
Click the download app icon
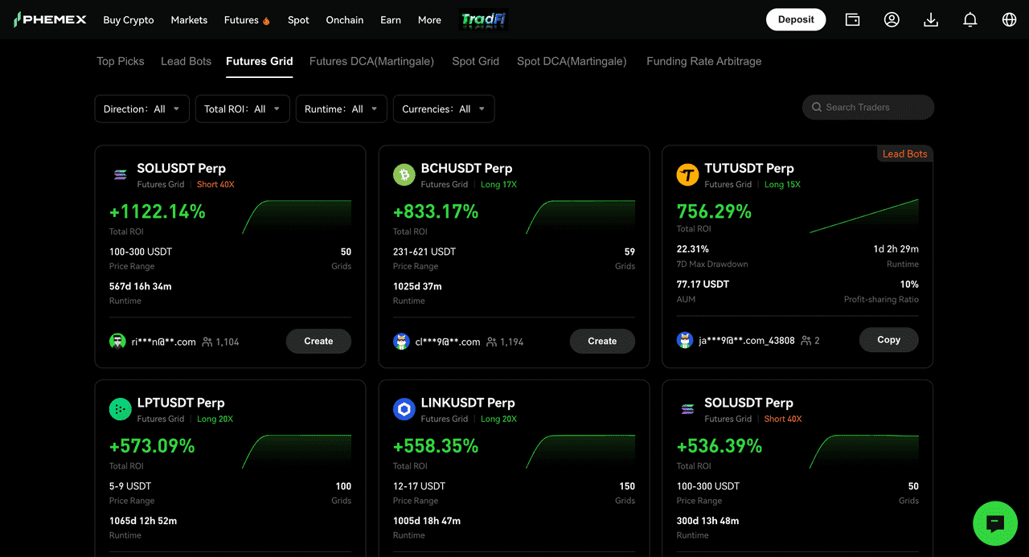point(931,19)
